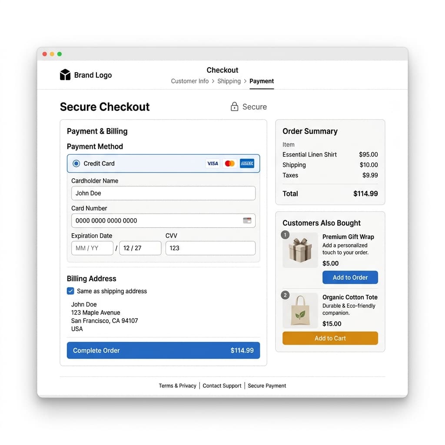
Task: Click the $5.00 gift wrap price
Action: 330,263
